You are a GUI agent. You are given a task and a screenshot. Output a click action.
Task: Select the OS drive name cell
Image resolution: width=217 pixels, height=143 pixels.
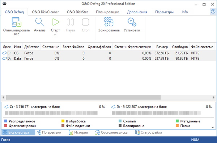(x=16, y=53)
